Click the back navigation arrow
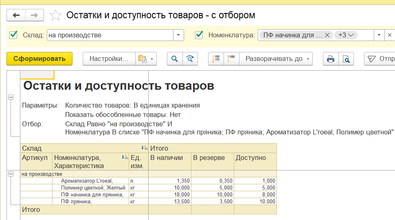The height and width of the screenshot is (220, 395). point(16,15)
